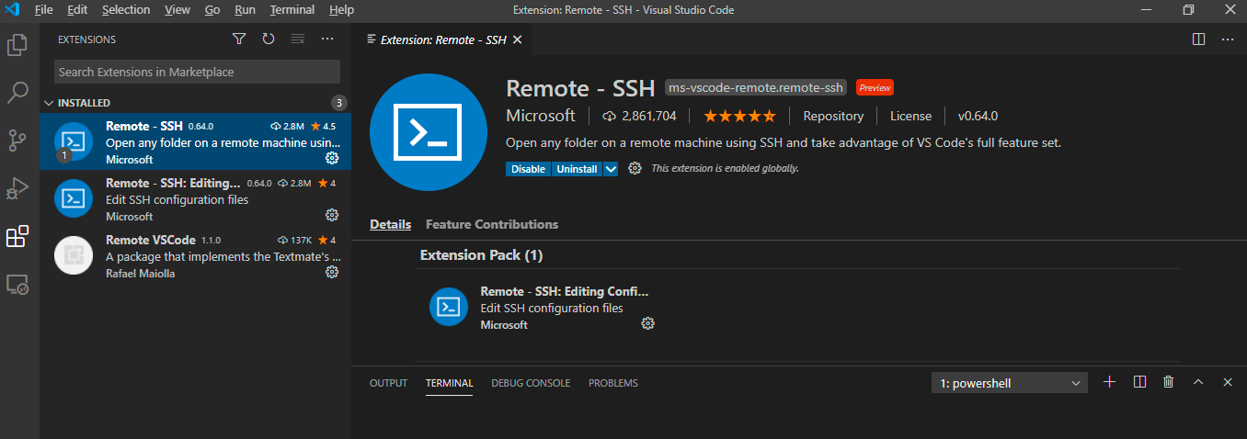Viewport: 1247px width, 439px height.
Task: Filter extensions using the funnel icon
Action: pos(239,39)
